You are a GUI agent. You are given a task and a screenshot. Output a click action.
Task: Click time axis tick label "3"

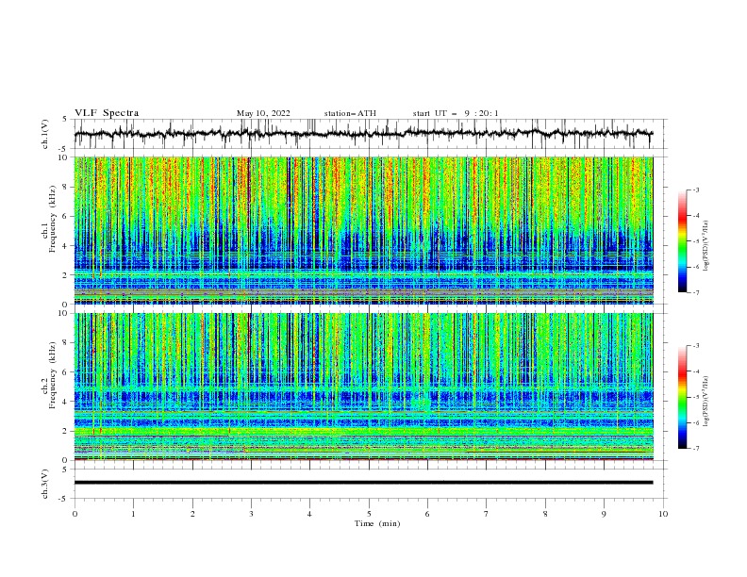tap(251, 514)
